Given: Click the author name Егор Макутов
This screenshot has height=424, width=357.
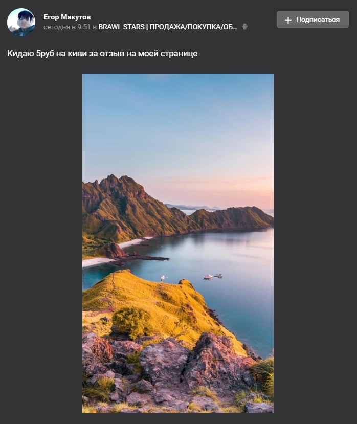Looking at the screenshot, I should pos(67,17).
